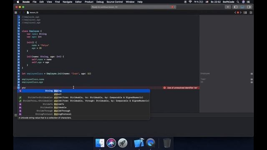267x150 pixels.
Task: Open the Find menu
Action: (58, 2)
